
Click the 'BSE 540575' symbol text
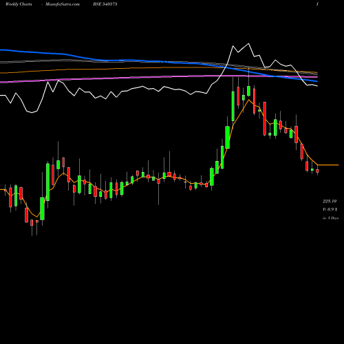pyautogui.click(x=105, y=4)
